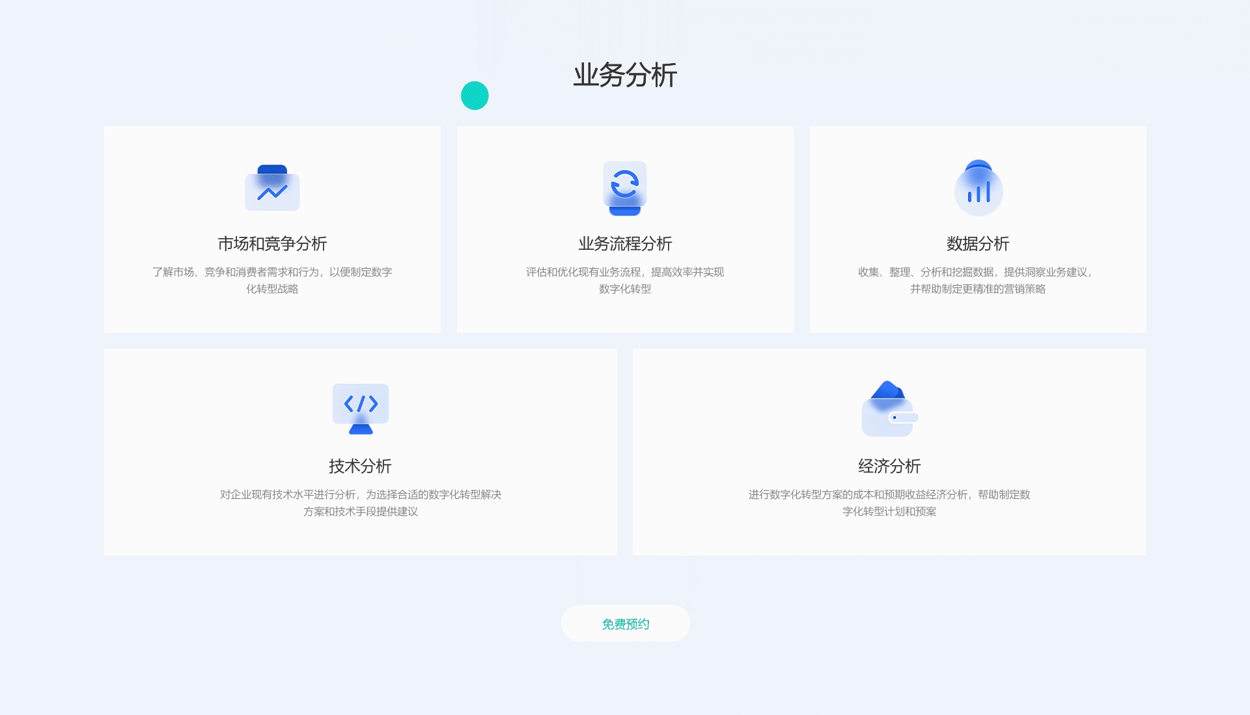Click the market analysis description text
Image resolution: width=1250 pixels, height=715 pixels.
point(272,280)
